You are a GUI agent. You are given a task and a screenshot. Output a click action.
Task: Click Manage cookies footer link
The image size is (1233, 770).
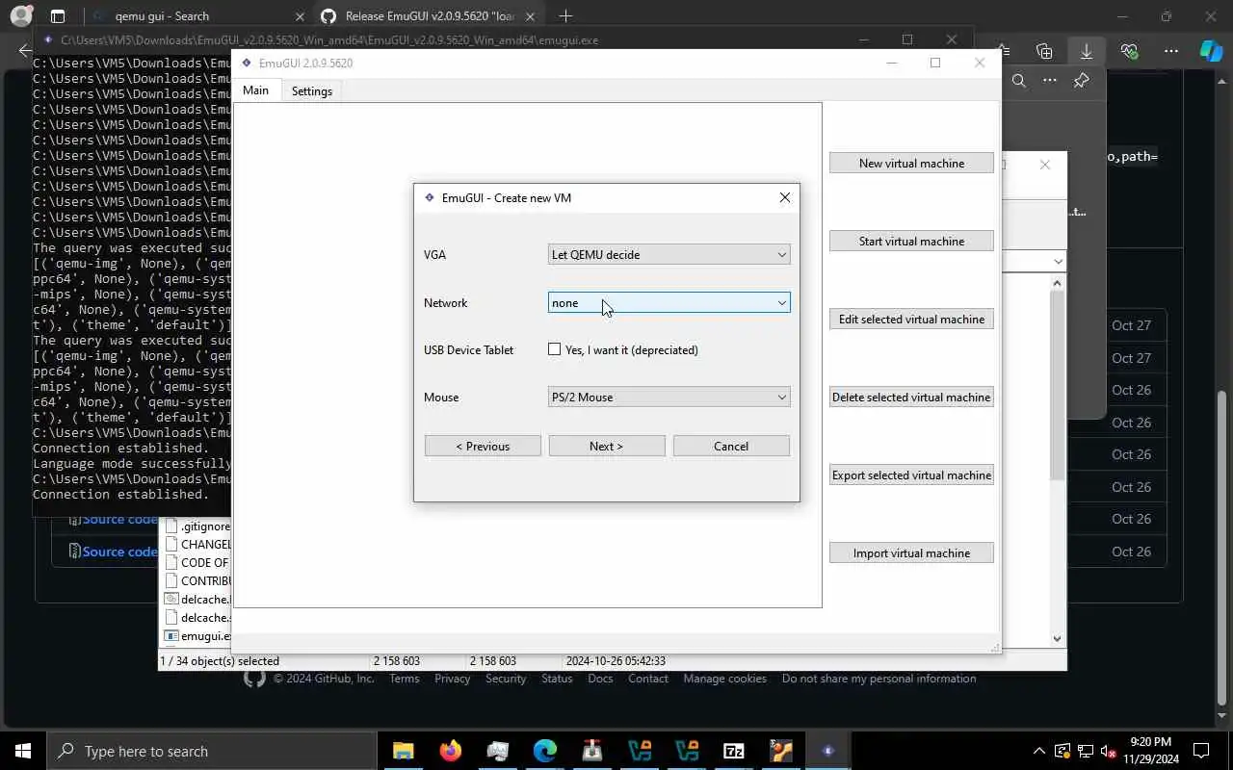[725, 679]
